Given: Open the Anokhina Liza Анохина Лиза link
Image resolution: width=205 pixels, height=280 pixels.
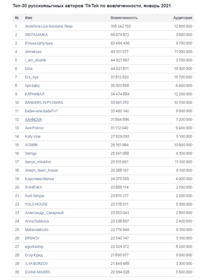Looking at the screenshot, I should 49,26.
